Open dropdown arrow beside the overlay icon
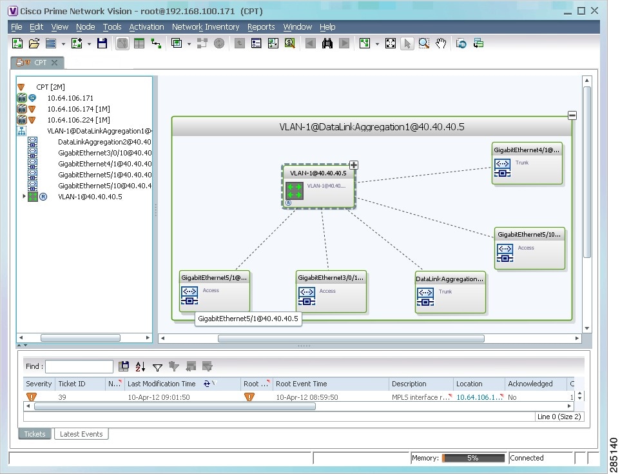Viewport: 620px width, 474px height. (x=189, y=43)
